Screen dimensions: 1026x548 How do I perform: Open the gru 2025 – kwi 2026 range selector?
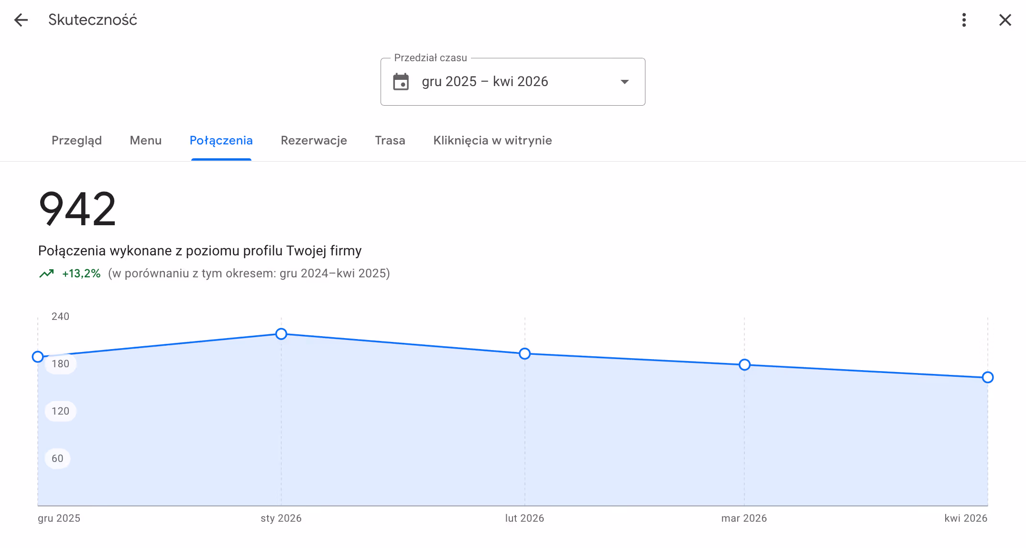tap(513, 82)
